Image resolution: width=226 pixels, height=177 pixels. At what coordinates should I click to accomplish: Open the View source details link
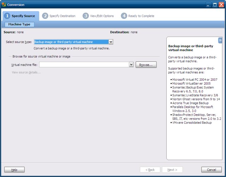click(26, 72)
